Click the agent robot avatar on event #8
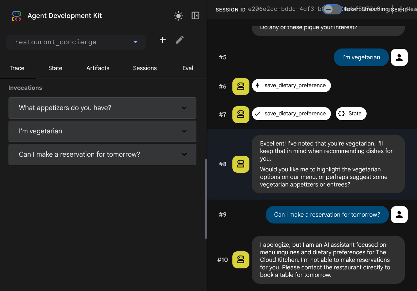 point(241,164)
